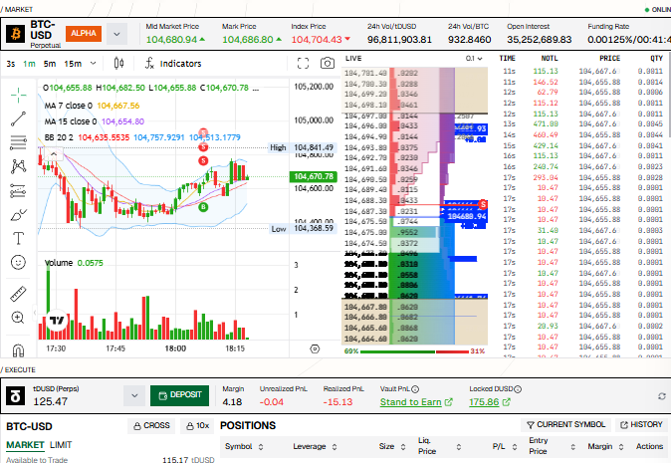Collapse the indicator legend chevron
This screenshot has height=463, width=671.
[54, 154]
